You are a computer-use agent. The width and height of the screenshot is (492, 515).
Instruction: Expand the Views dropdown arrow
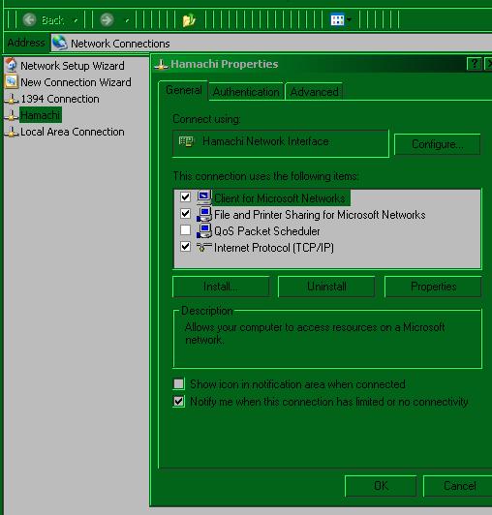(x=349, y=19)
